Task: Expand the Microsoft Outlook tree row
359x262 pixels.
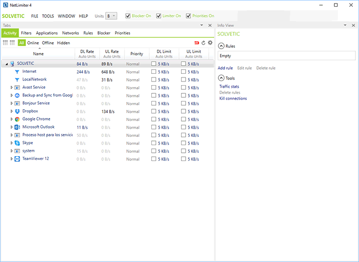Action: click(x=11, y=127)
